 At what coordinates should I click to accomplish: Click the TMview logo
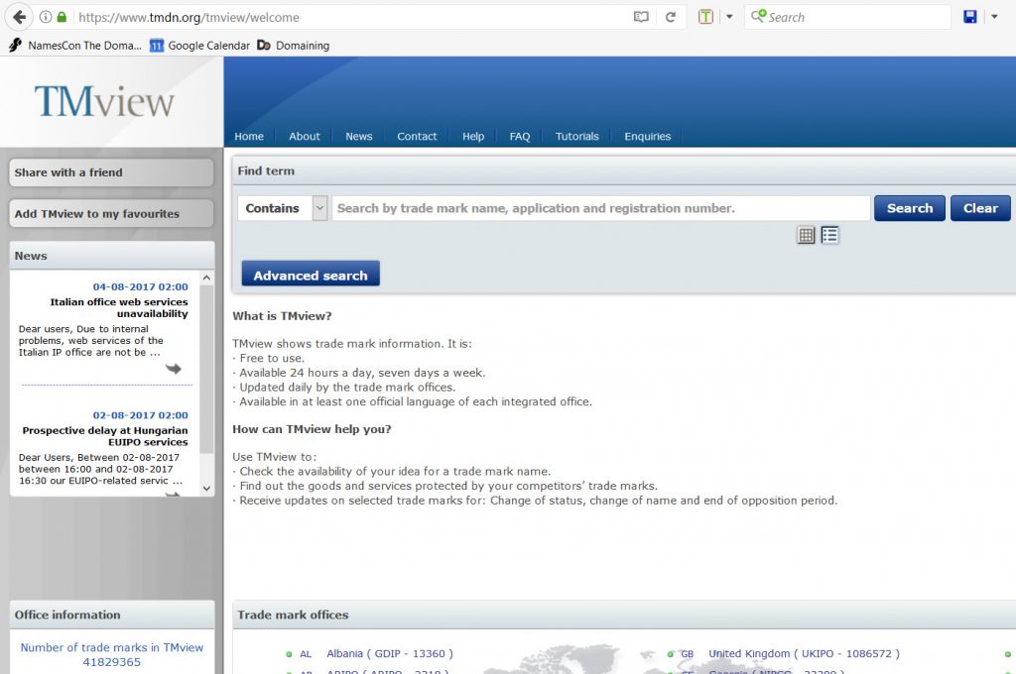[104, 102]
